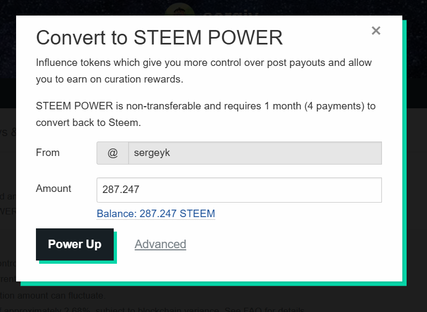The height and width of the screenshot is (312, 427).
Task: Click the From account field showing sergeyk
Action: click(255, 153)
